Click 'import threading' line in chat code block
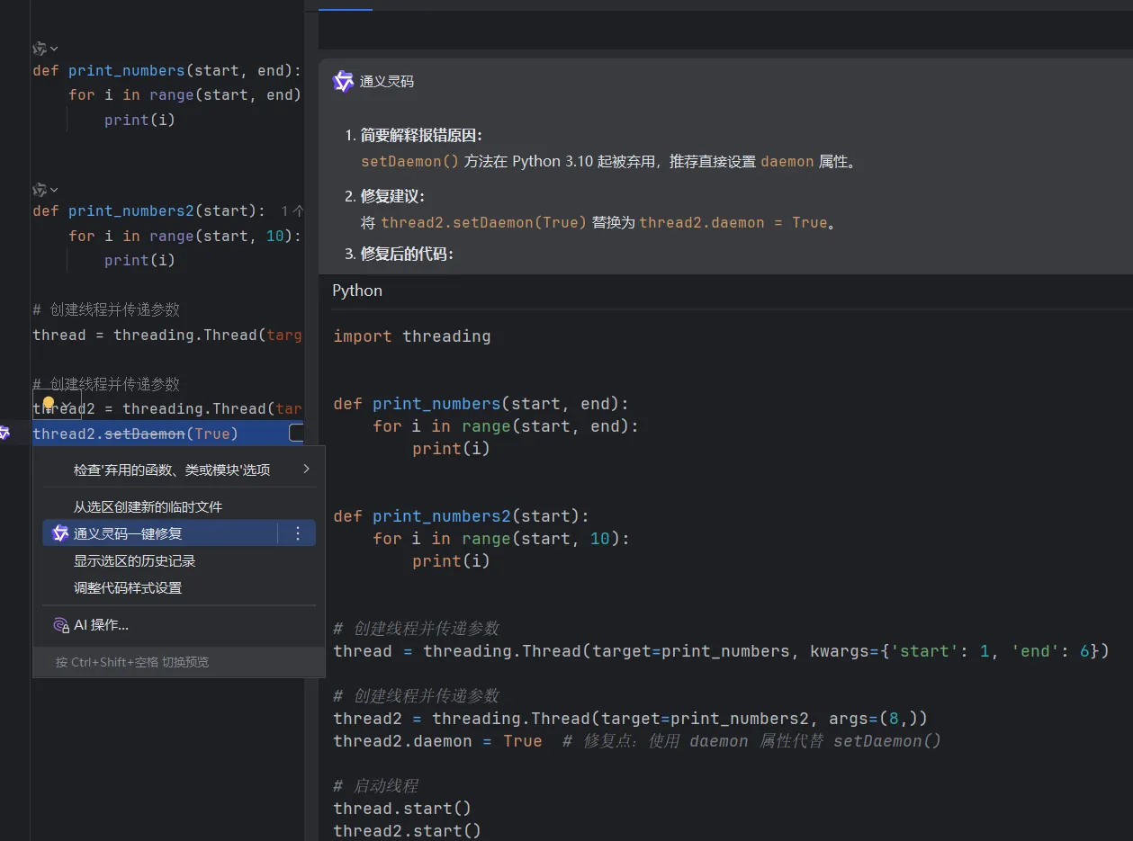This screenshot has height=841, width=1133. (x=412, y=336)
